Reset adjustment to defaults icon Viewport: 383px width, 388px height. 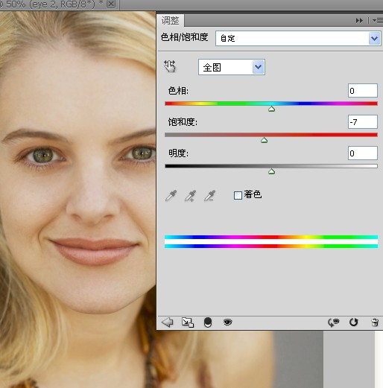(x=354, y=322)
